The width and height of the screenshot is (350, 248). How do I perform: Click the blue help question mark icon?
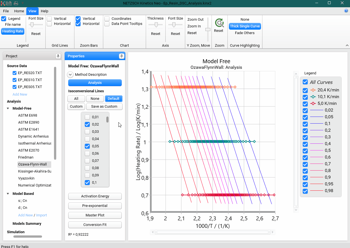tap(346, 11)
